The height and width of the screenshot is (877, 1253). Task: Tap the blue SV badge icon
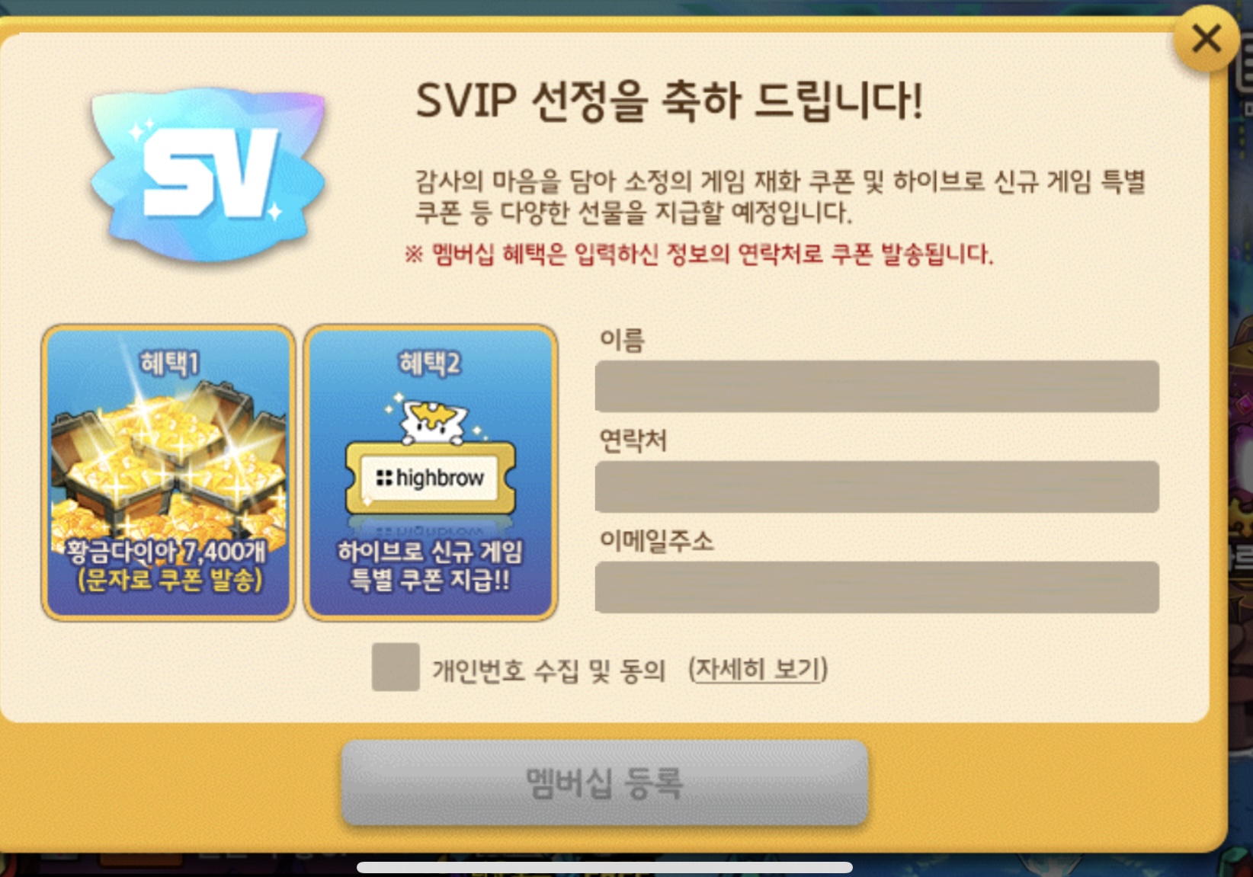pyautogui.click(x=208, y=175)
